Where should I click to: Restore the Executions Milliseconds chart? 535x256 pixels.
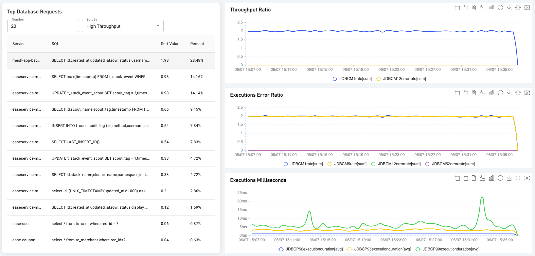[500, 178]
